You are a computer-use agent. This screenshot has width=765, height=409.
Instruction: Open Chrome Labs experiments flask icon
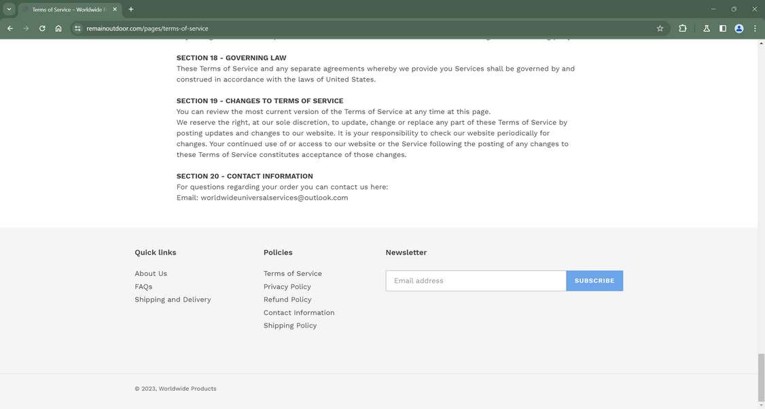tap(706, 29)
